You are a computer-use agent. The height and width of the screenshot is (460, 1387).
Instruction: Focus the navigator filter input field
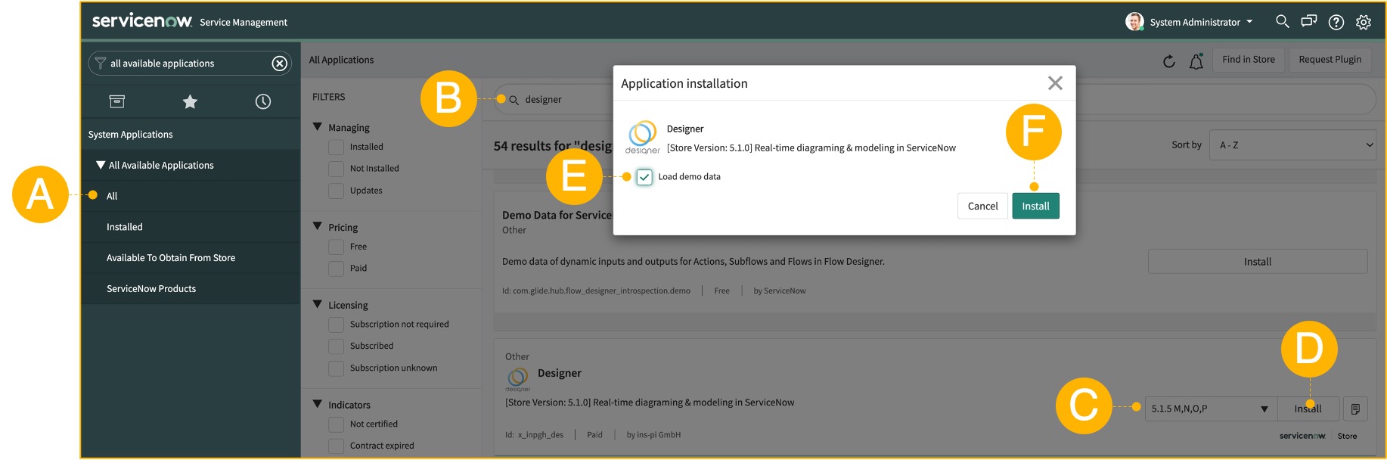click(189, 64)
